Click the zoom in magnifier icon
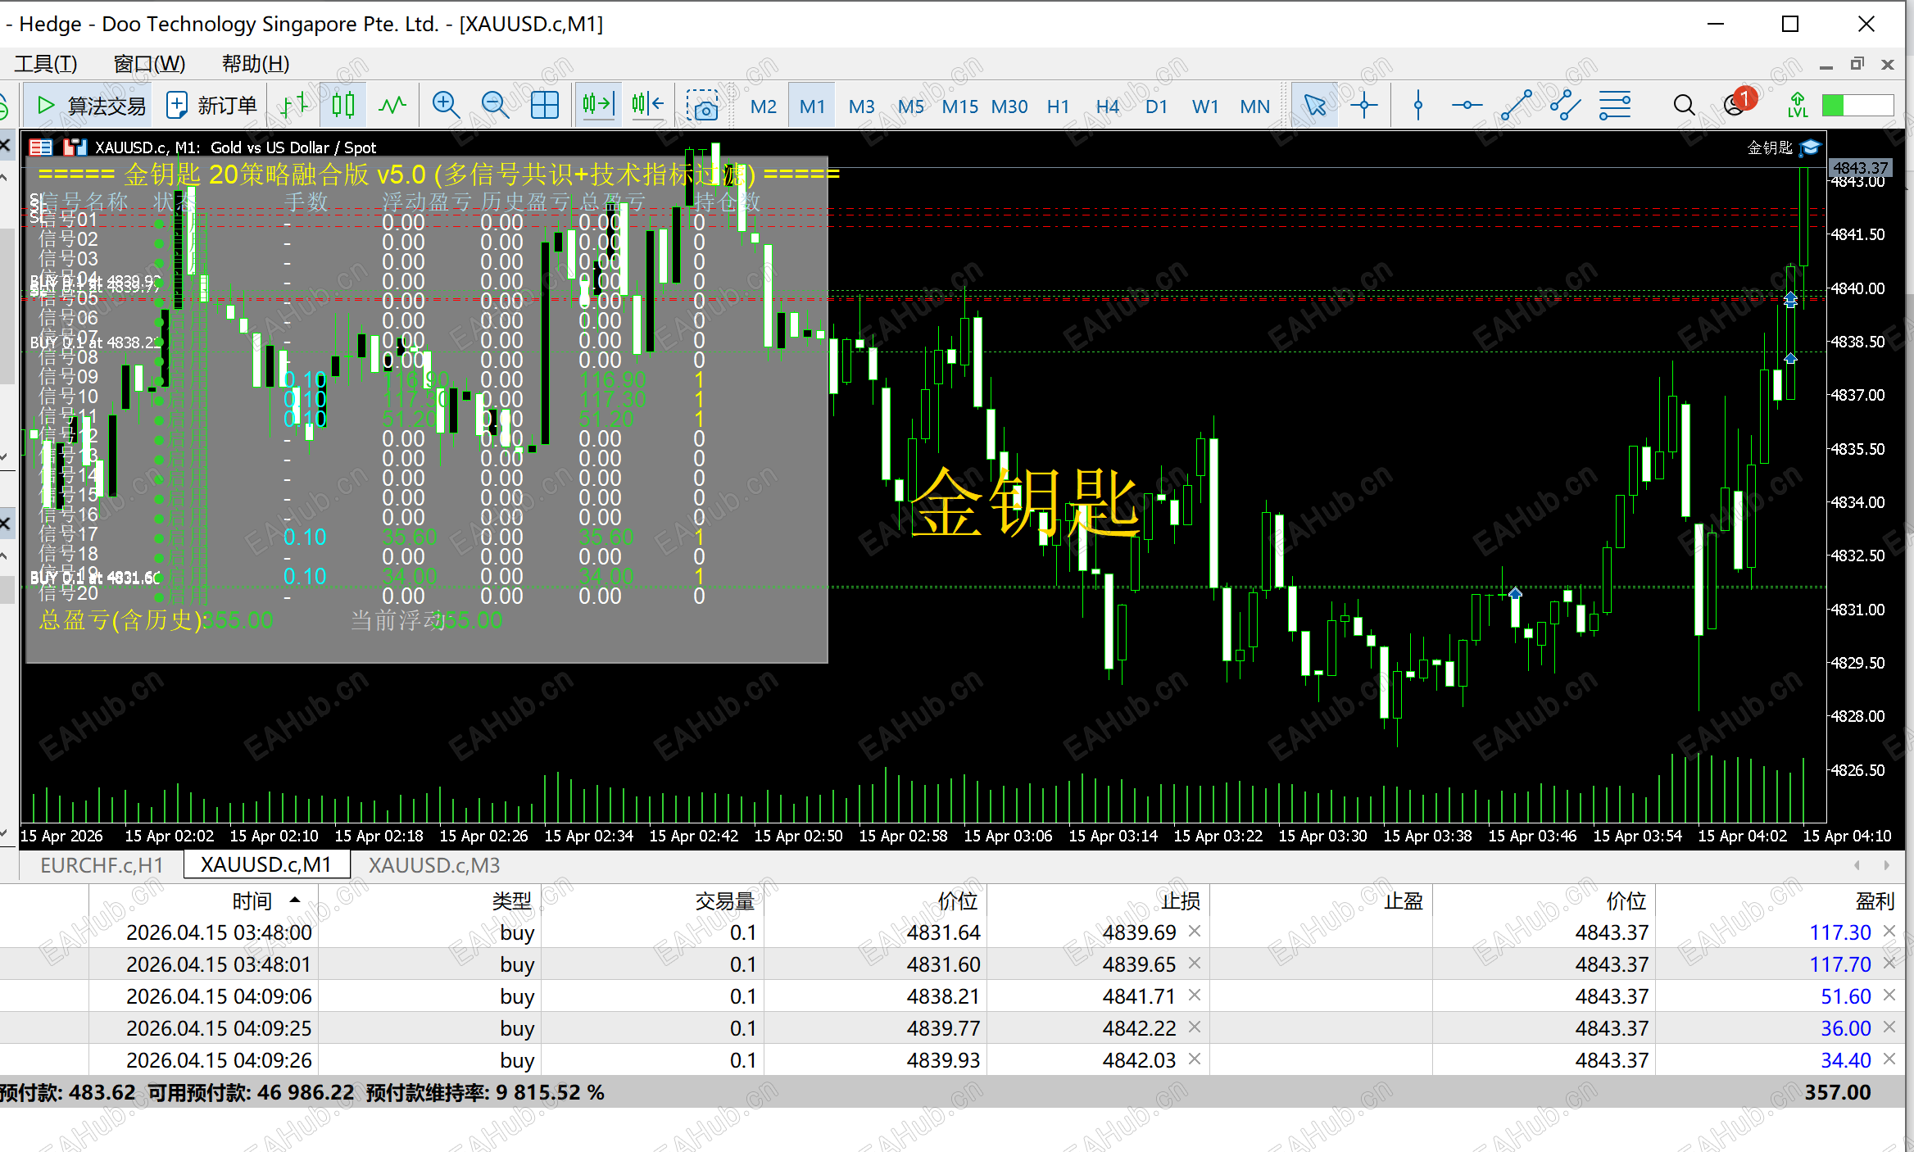1914x1152 pixels. 446,106
